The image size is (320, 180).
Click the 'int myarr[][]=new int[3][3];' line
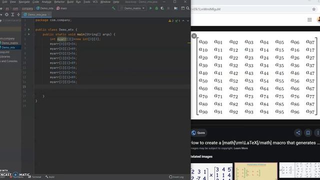point(75,39)
